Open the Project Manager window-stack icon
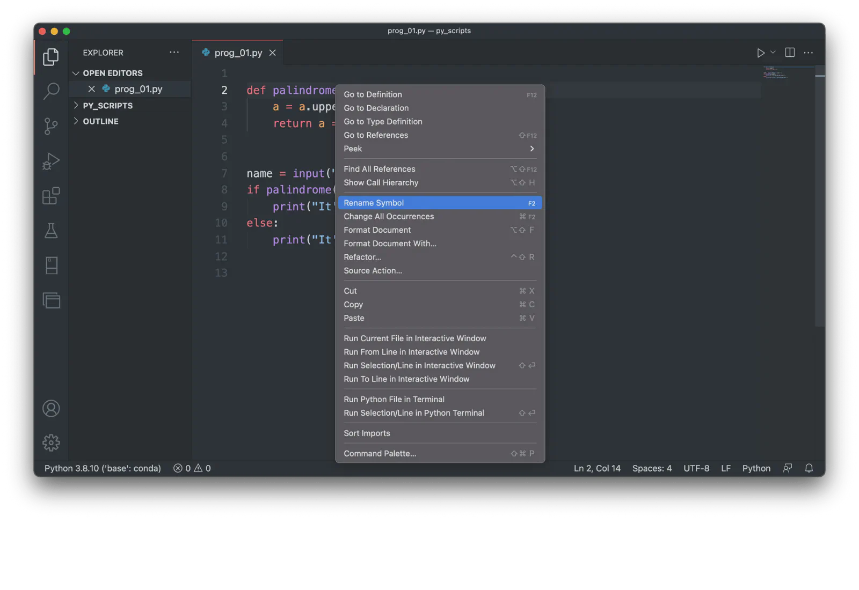This screenshot has height=590, width=859. 51,300
